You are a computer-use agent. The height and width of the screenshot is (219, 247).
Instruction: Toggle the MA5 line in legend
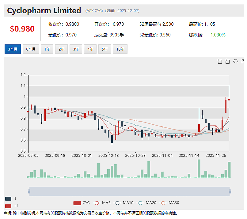(102, 203)
